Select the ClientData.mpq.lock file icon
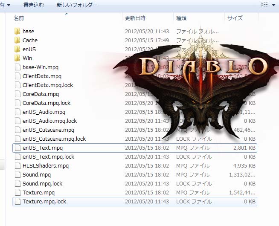 (17, 85)
